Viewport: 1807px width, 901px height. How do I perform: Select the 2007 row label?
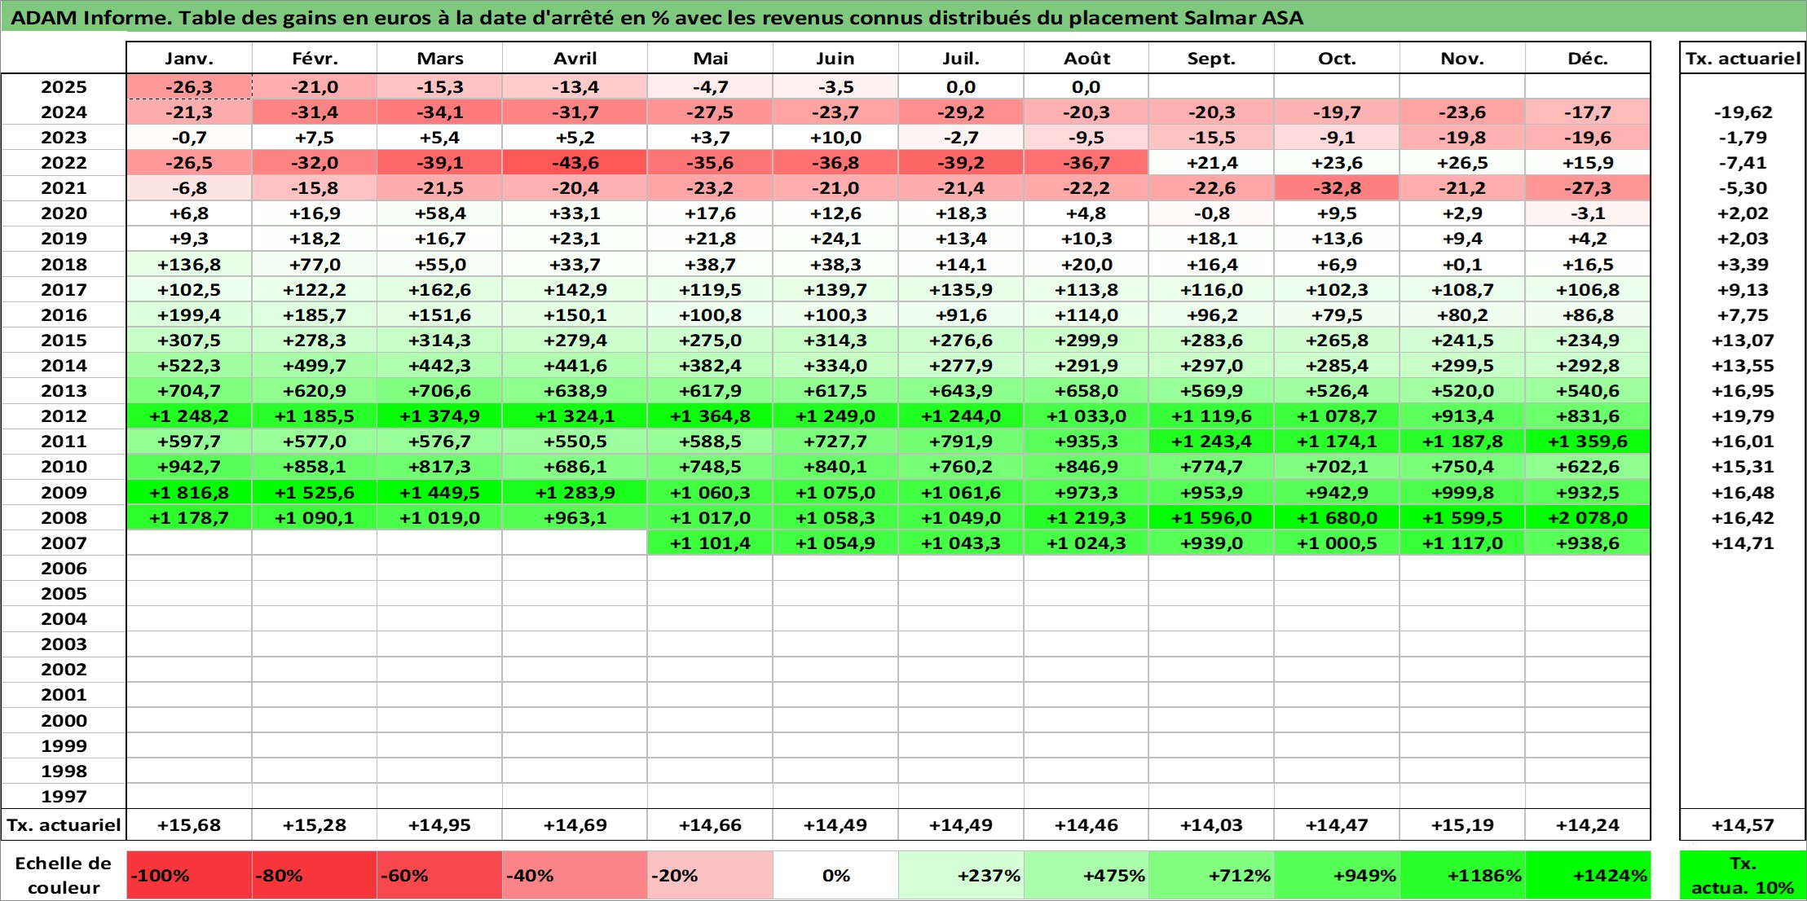pyautogui.click(x=64, y=543)
